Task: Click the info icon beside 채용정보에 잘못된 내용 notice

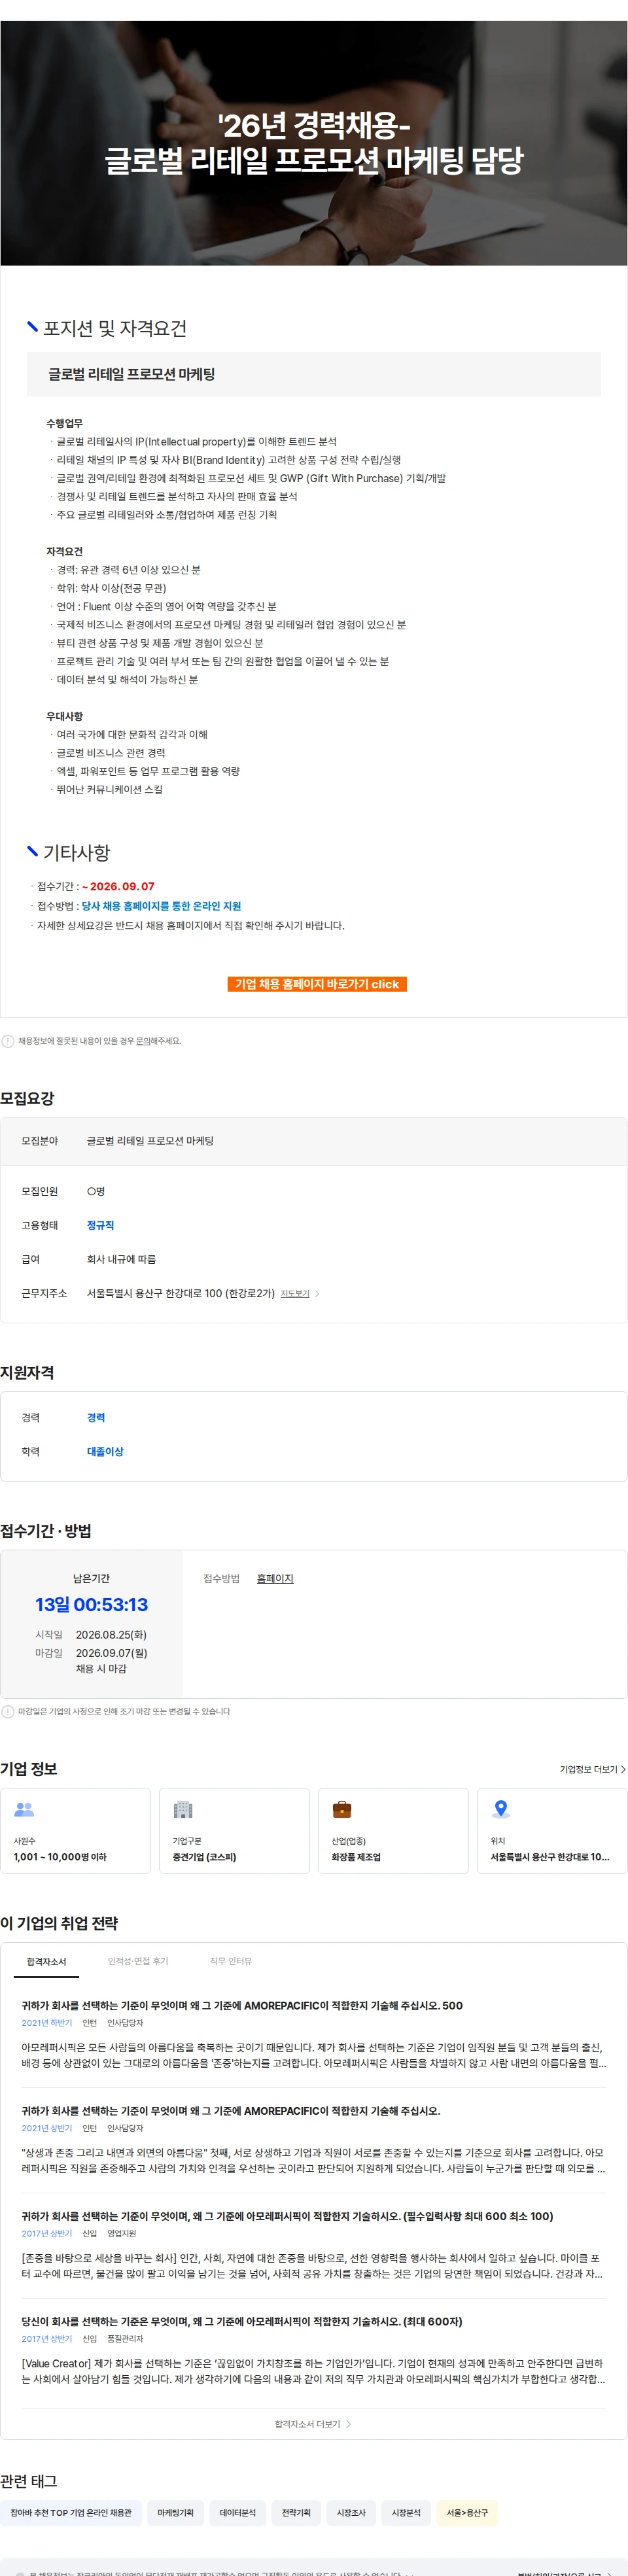Action: coord(8,1041)
